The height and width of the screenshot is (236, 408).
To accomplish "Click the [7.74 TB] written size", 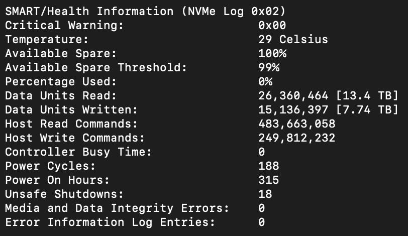I will coord(367,109).
